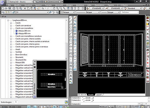
Task: Click the BTLib tree vertical scrollbar thumb
Action: (x=66, y=51)
